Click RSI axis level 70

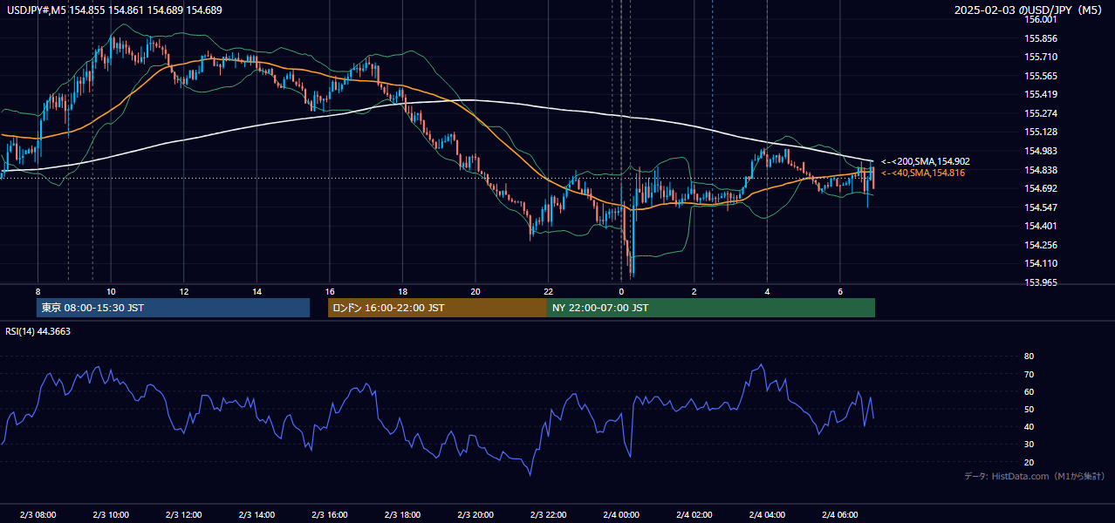(1029, 374)
